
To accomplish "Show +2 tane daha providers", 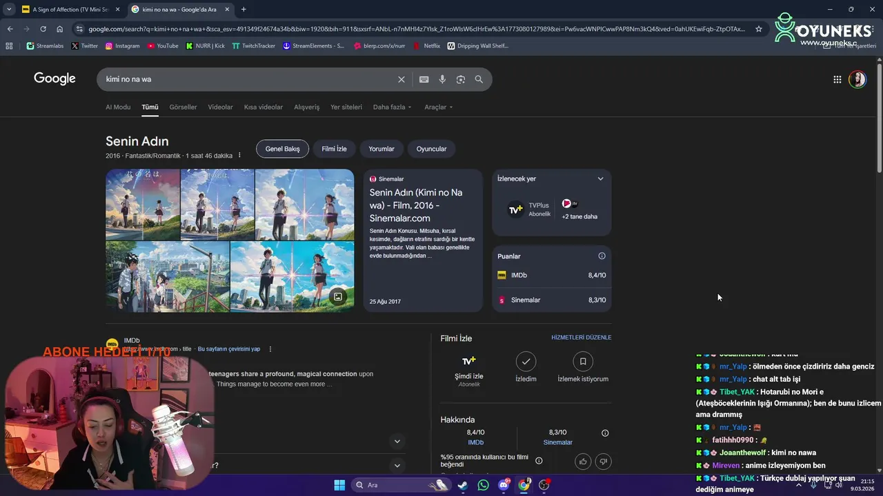I will click(x=579, y=209).
